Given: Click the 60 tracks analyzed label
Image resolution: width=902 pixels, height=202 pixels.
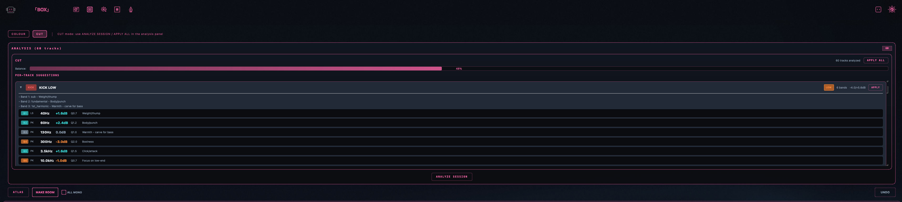Looking at the screenshot, I should pyautogui.click(x=848, y=61).
